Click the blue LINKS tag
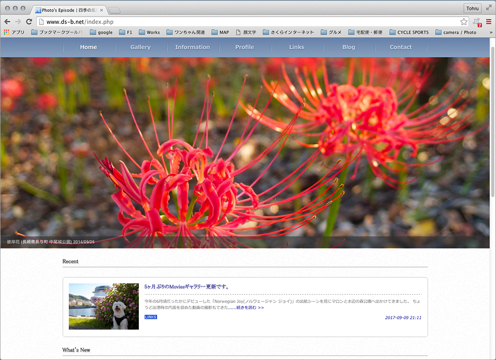Viewport: 496px width, 360px height. 150,317
